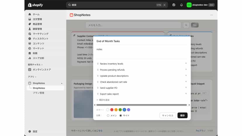The image size is (242, 136).
Task: Grab handle for Check abandoned cart rate
Action: (x=98, y=82)
